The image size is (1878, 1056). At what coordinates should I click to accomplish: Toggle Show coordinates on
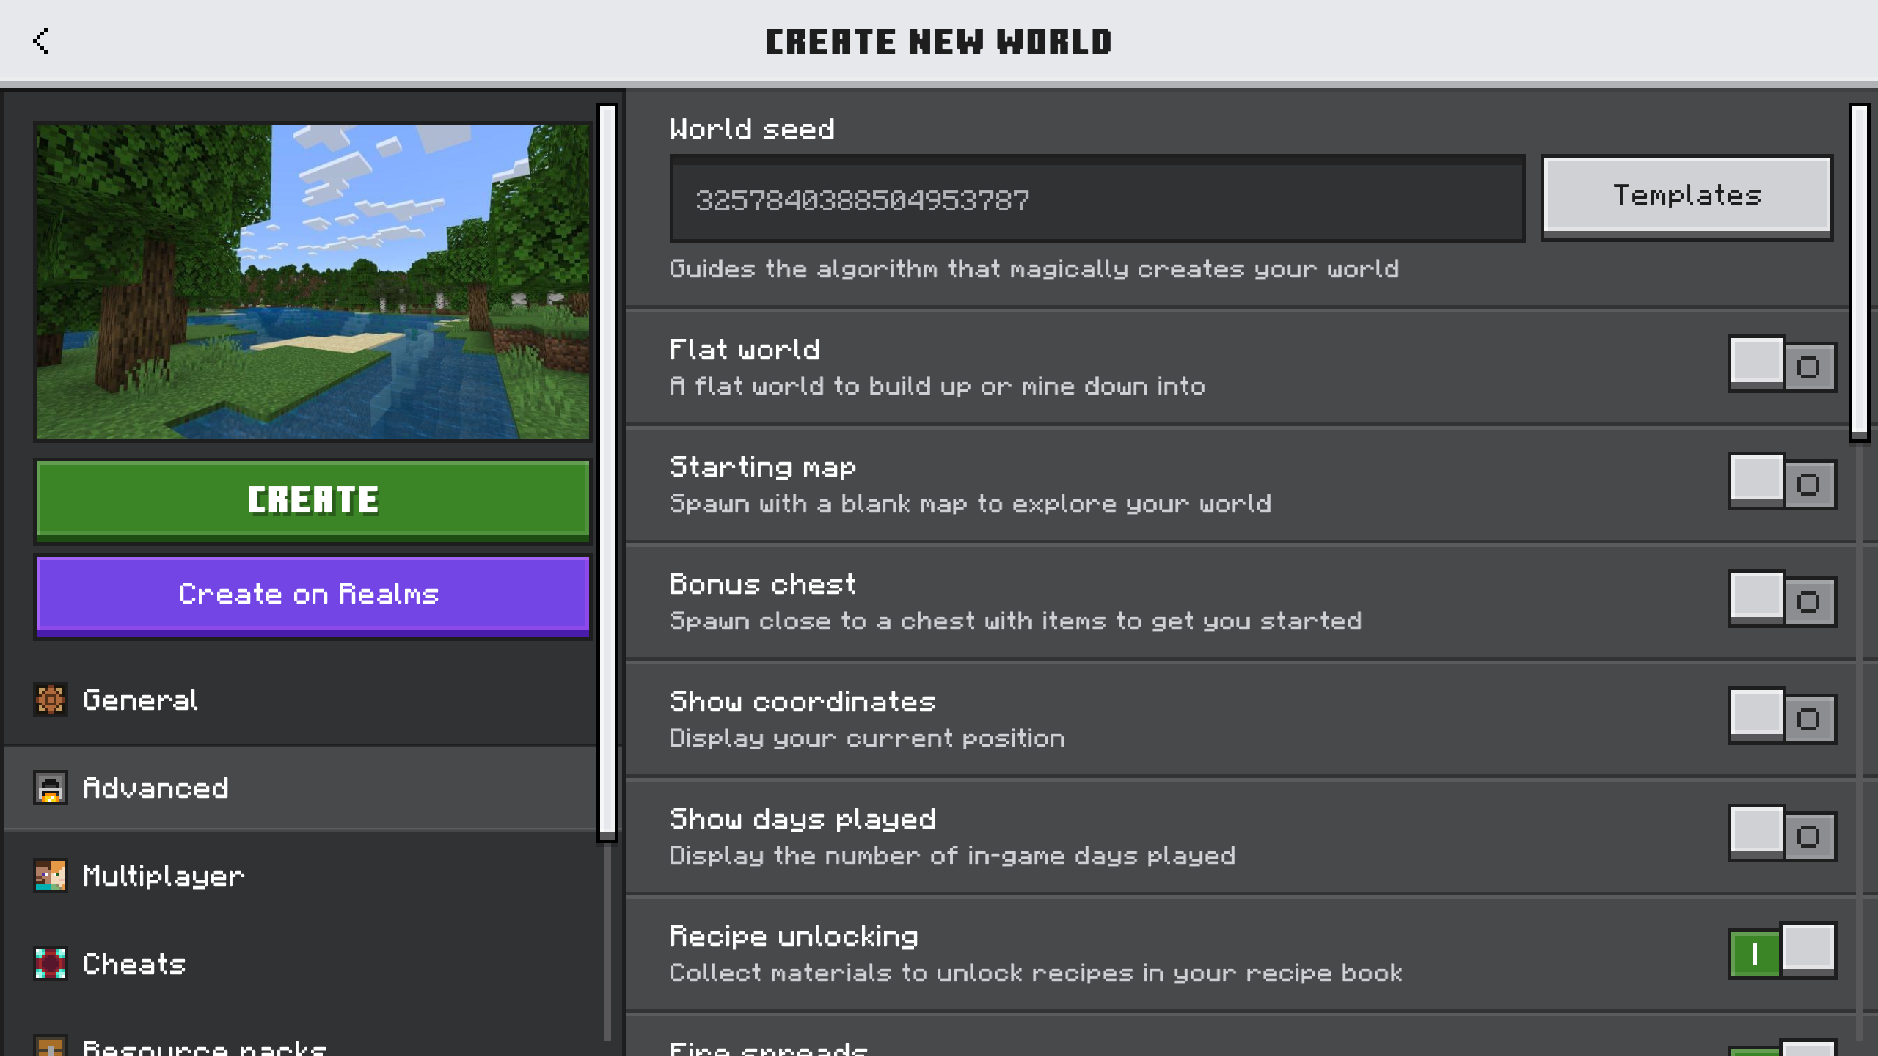click(1782, 716)
